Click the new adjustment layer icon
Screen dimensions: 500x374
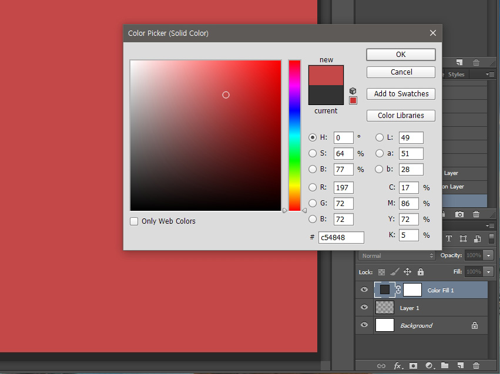pyautogui.click(x=429, y=366)
